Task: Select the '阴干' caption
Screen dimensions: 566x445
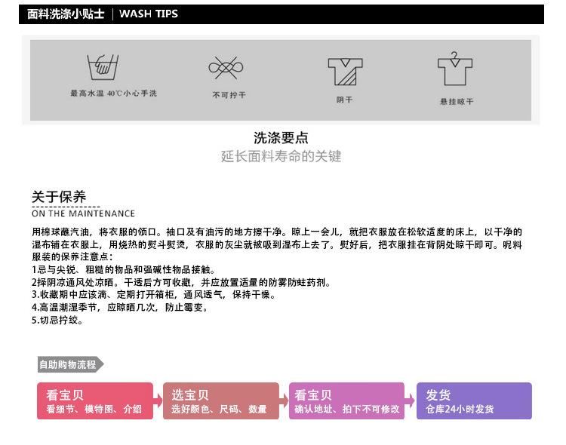Action: pos(344,100)
